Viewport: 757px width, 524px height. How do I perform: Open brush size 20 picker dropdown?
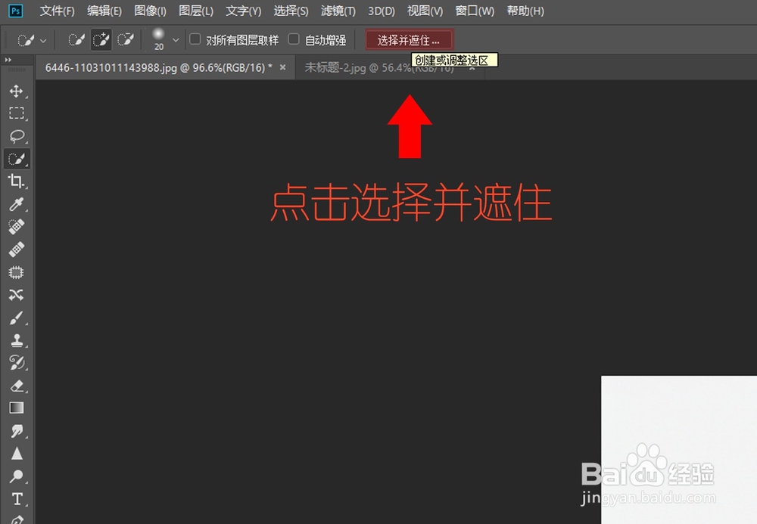(176, 40)
